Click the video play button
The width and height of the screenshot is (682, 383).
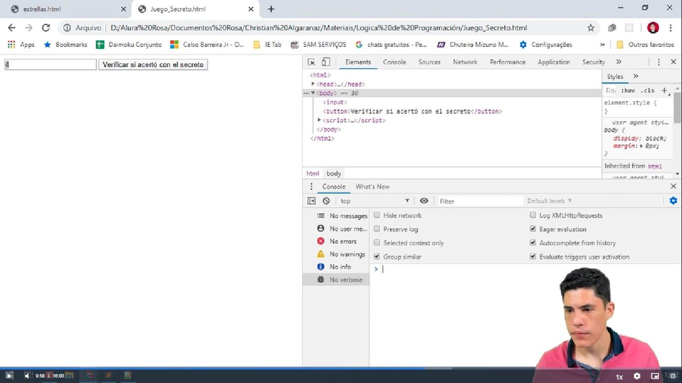click(x=9, y=376)
